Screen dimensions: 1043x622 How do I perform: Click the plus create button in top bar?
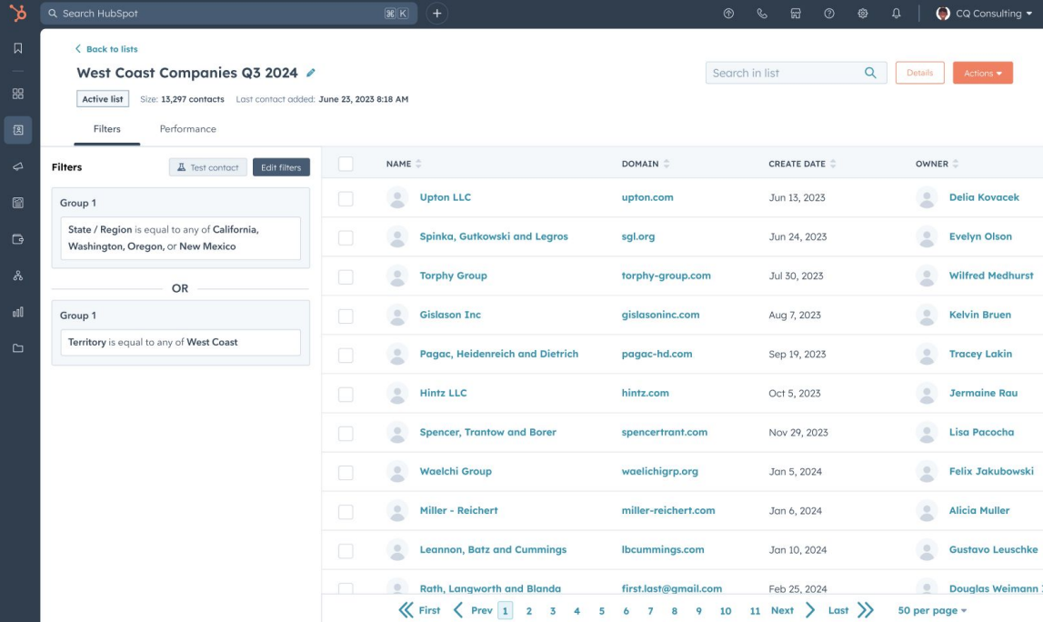point(437,14)
